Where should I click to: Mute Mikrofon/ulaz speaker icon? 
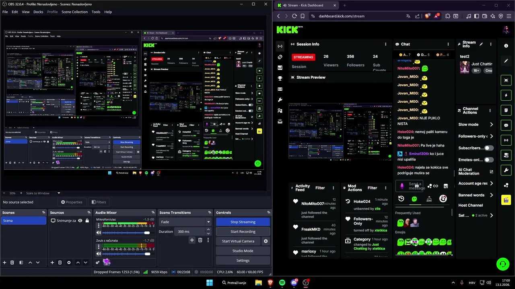(x=99, y=232)
